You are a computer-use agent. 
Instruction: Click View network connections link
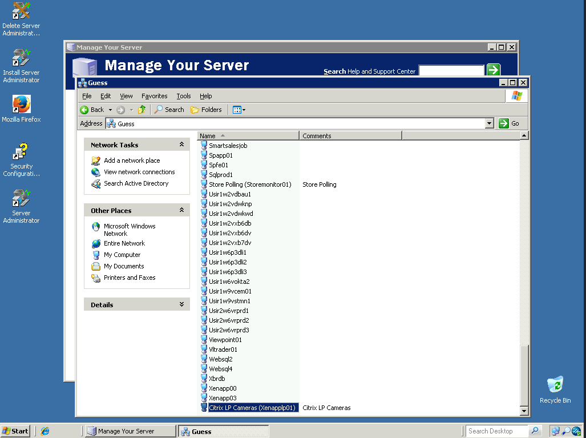(x=139, y=172)
